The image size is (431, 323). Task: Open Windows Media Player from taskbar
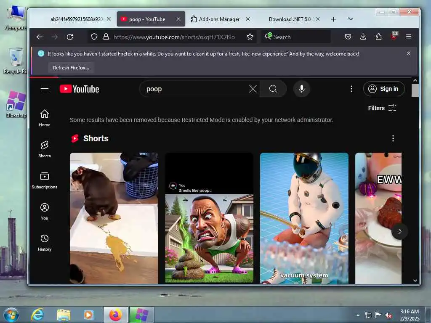tap(89, 315)
